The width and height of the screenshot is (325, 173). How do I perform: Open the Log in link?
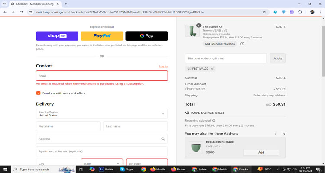tap(163, 66)
